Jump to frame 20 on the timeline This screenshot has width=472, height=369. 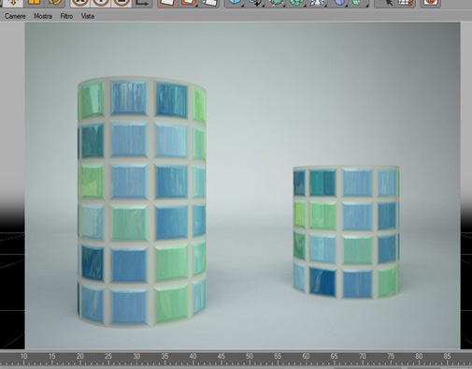(80, 356)
